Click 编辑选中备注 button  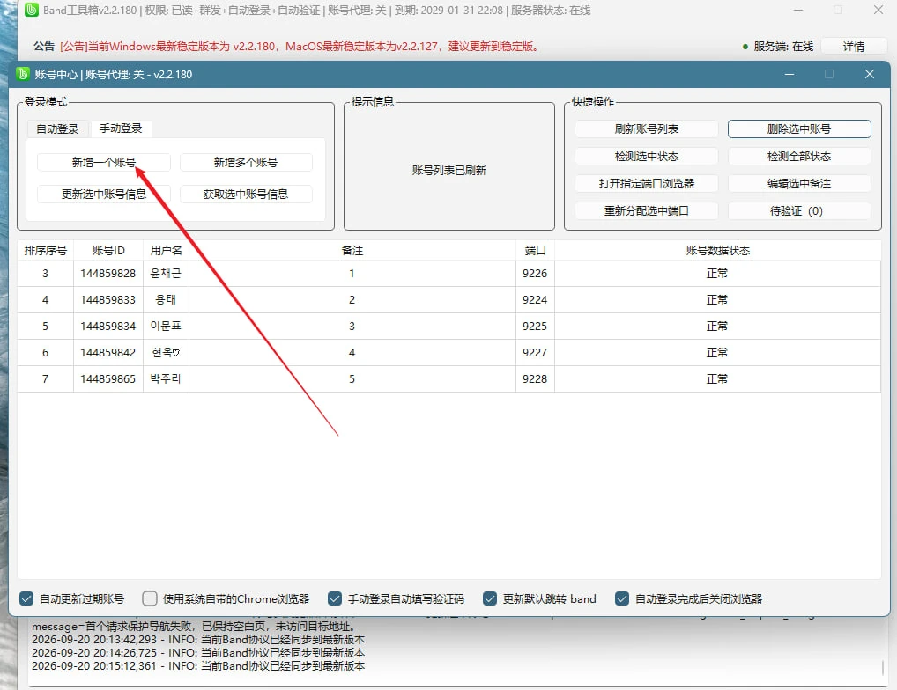click(799, 184)
